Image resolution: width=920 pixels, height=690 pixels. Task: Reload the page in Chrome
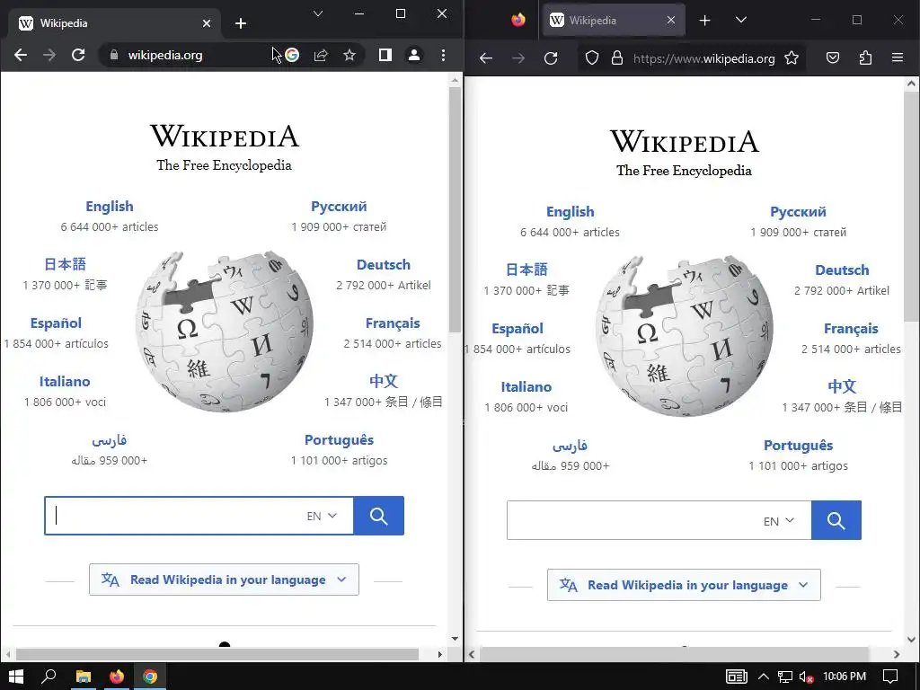[x=78, y=55]
